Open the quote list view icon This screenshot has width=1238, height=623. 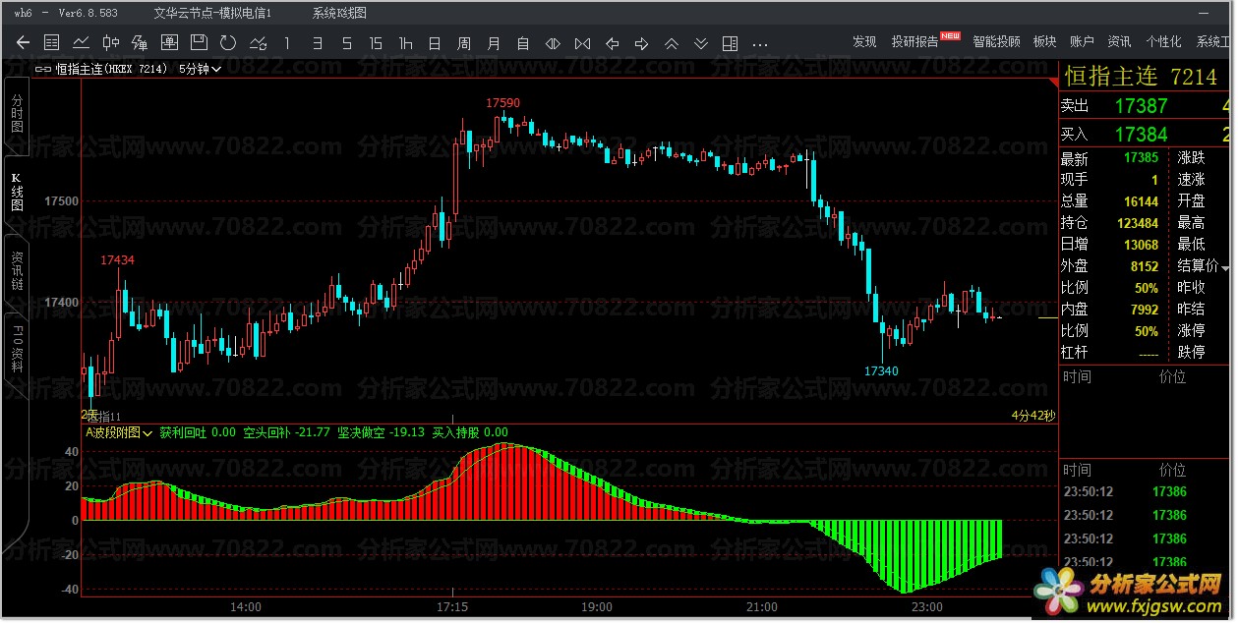[x=52, y=42]
